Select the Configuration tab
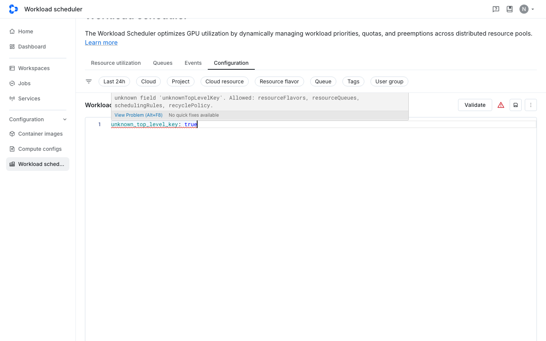Image resolution: width=546 pixels, height=341 pixels. [x=231, y=63]
